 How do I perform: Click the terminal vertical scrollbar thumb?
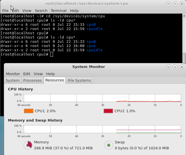pyautogui.click(x=184, y=58)
